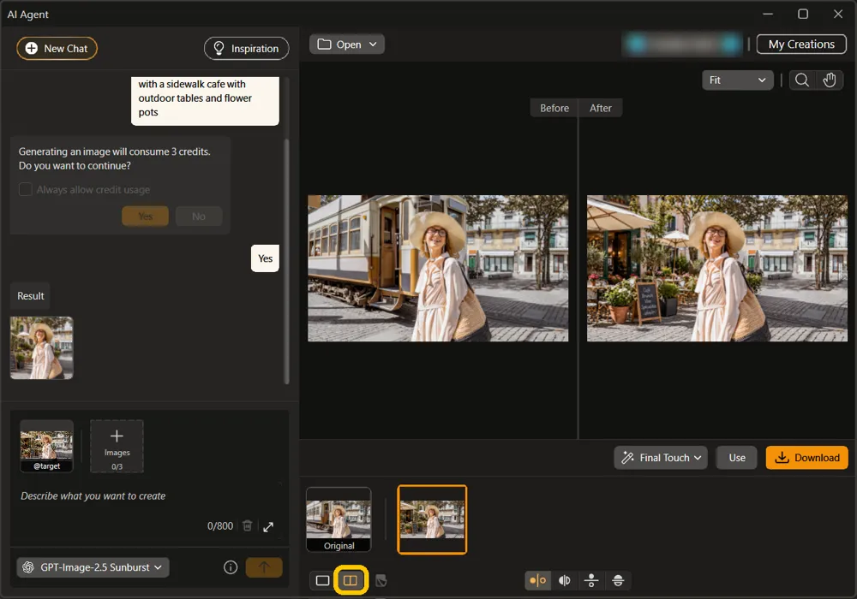857x599 pixels.
Task: Select the magnifier zoom tool
Action: click(802, 80)
